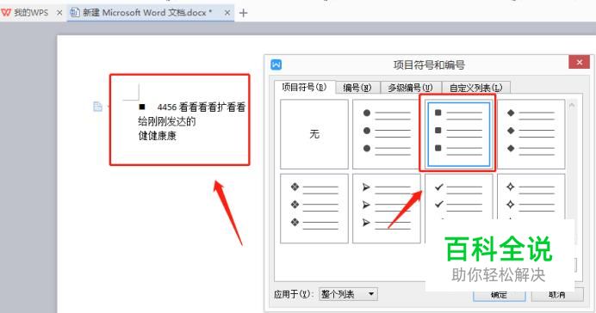Close the 项目符号和编号 dialog
596x313 pixels.
coord(580,62)
